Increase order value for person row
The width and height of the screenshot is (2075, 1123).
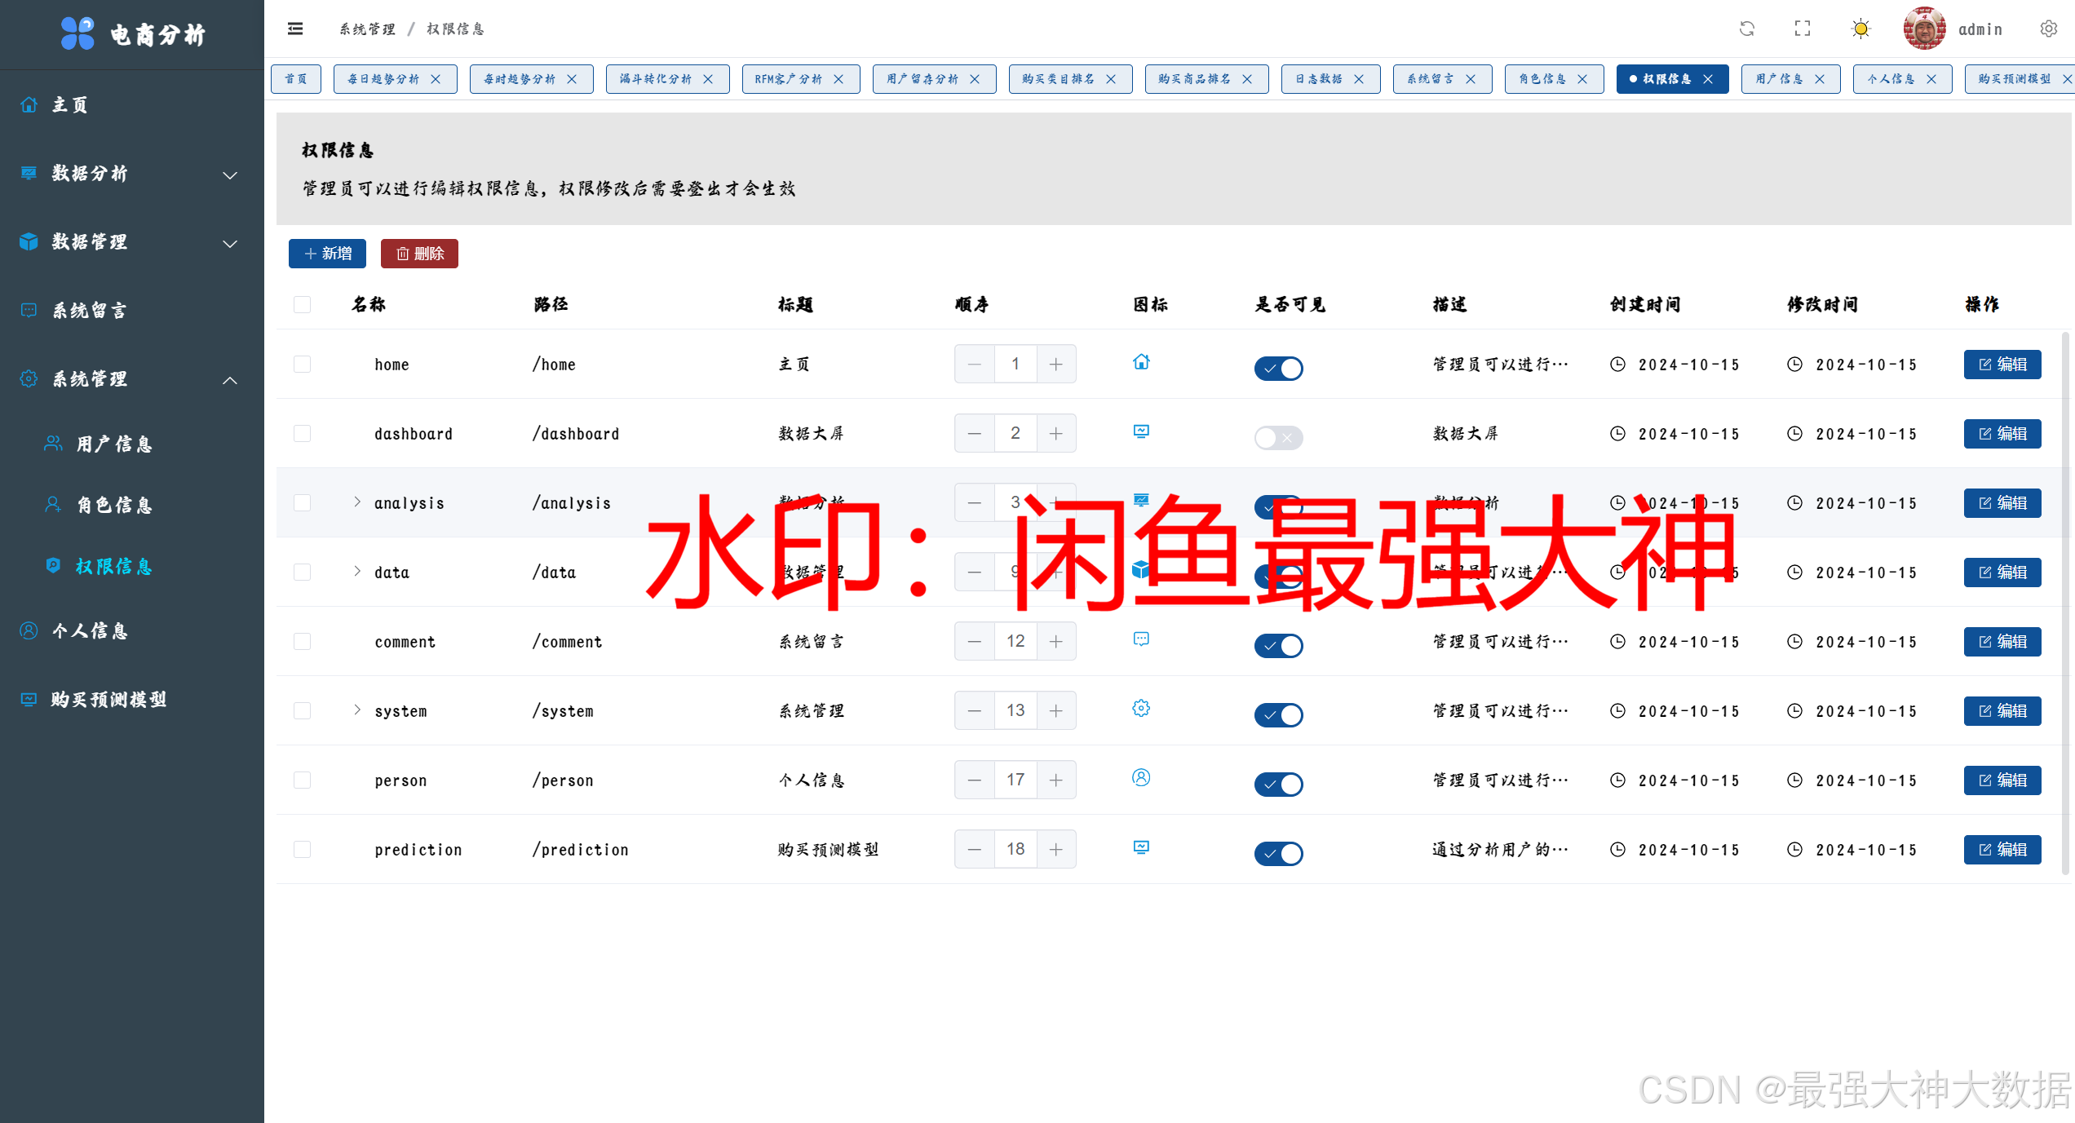point(1056,780)
